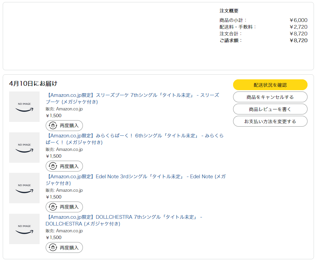This screenshot has width=318, height=263.
Task: Click the reorder icon under みらくらぱーく！ single
Action: (x=53, y=166)
